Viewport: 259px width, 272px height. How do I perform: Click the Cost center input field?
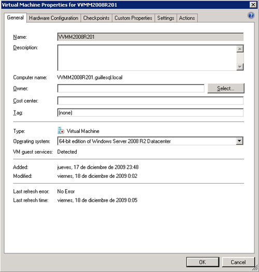tap(150, 101)
